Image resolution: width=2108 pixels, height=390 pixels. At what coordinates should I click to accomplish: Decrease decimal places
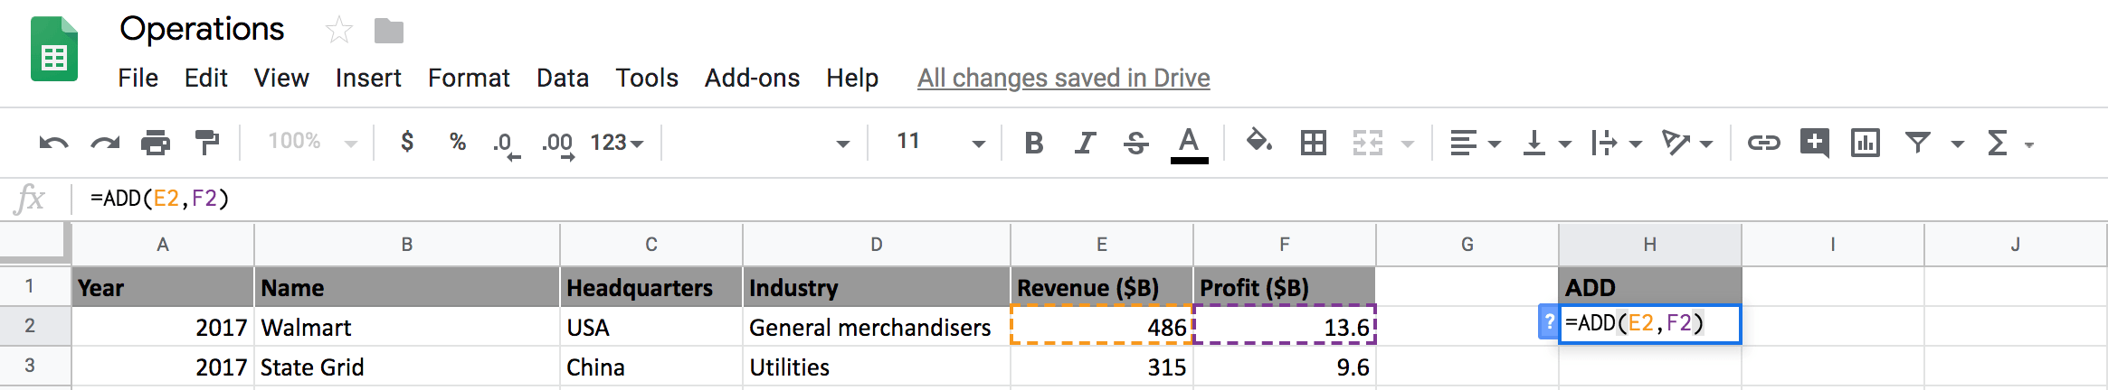click(507, 144)
